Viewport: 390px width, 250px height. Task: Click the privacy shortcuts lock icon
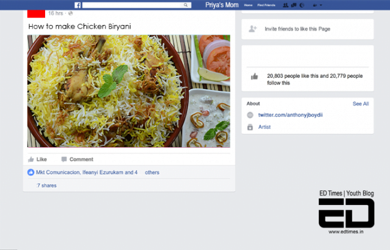[x=314, y=5]
